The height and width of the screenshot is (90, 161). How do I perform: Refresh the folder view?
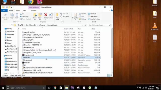coord(85,25)
